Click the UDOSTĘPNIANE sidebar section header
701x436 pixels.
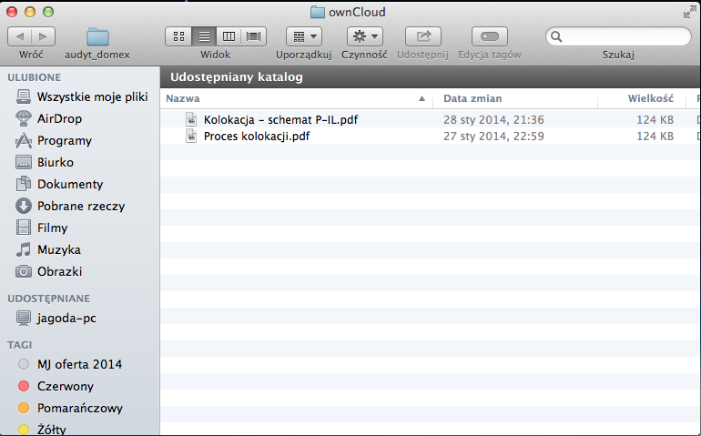(49, 299)
